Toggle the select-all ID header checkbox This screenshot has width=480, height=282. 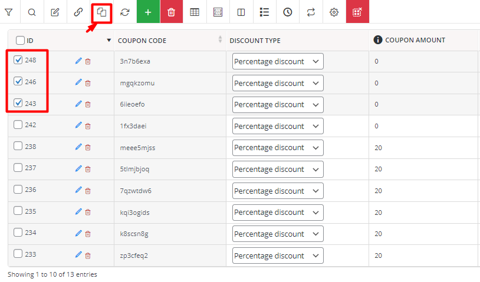20,41
